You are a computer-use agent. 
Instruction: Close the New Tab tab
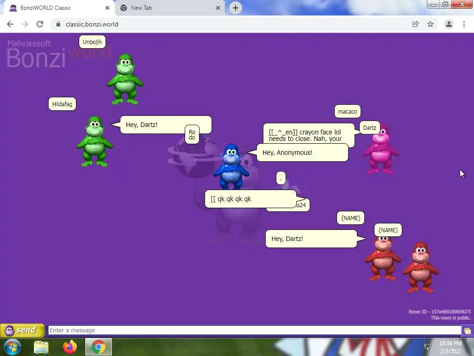[218, 8]
